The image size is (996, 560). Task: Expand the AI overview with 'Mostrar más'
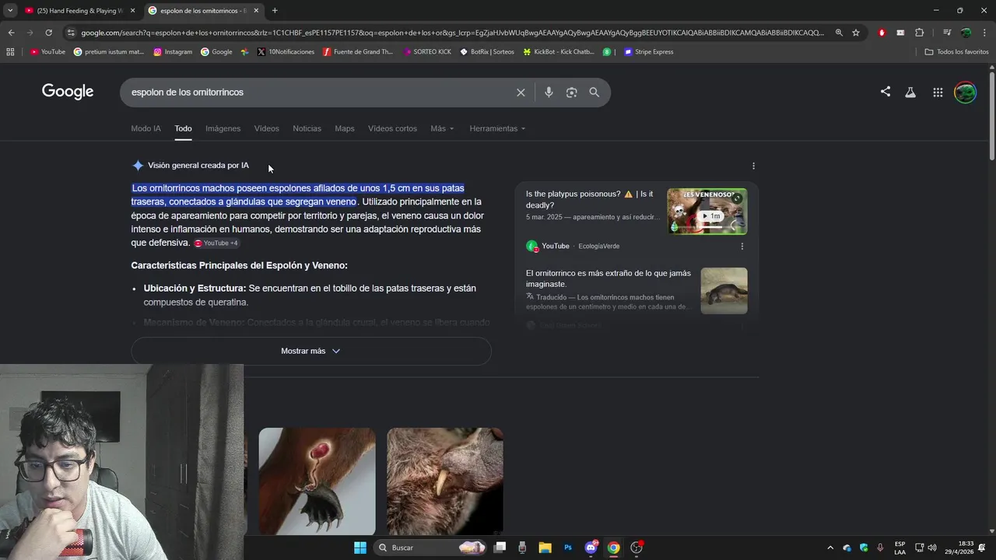click(x=311, y=351)
